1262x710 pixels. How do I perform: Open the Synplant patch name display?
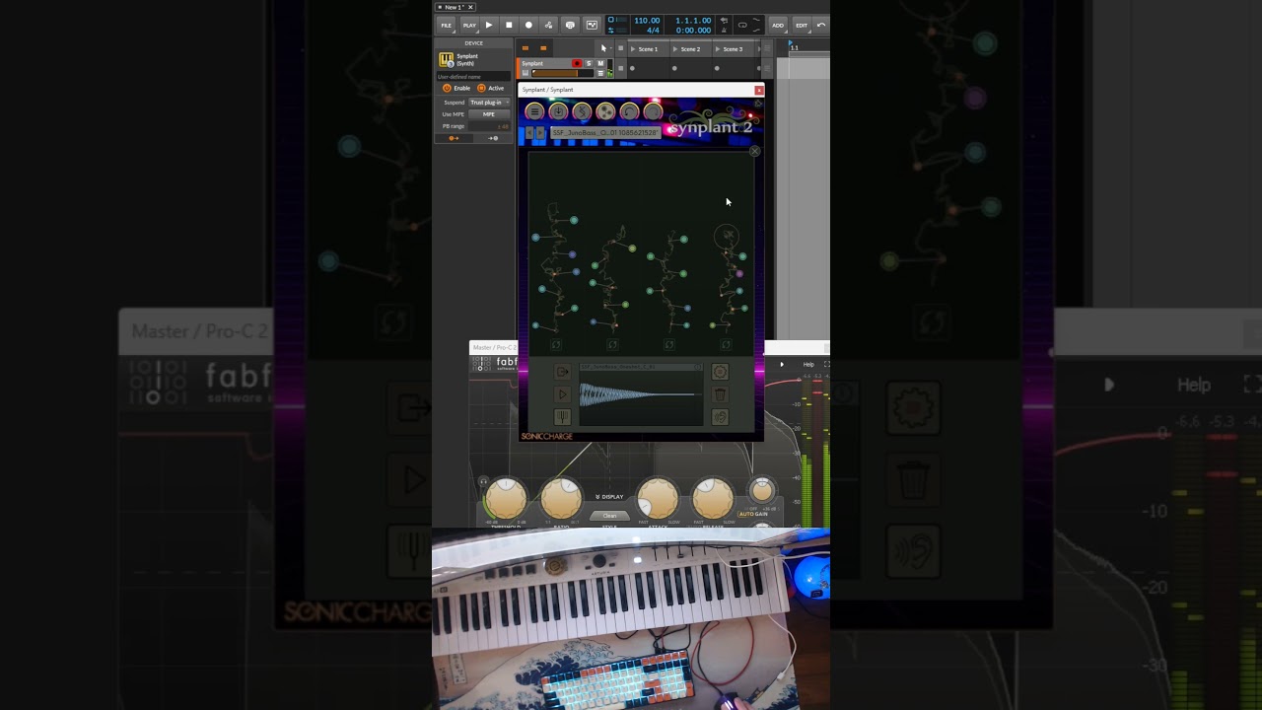point(605,132)
